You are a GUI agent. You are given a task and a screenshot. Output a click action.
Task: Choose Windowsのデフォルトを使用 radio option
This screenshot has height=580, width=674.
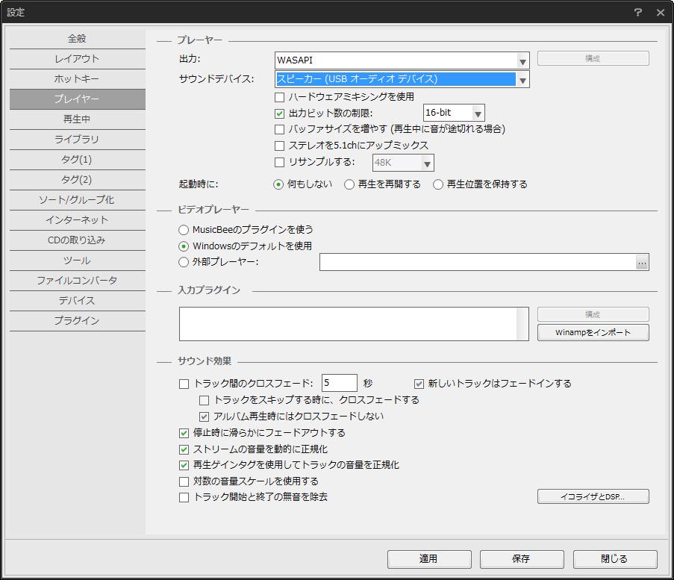click(x=184, y=246)
